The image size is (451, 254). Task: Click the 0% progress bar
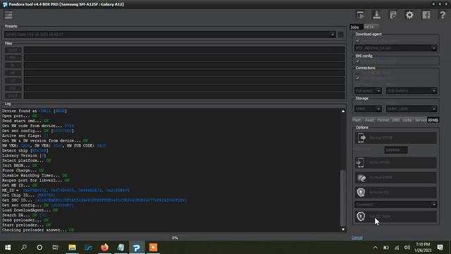175,238
